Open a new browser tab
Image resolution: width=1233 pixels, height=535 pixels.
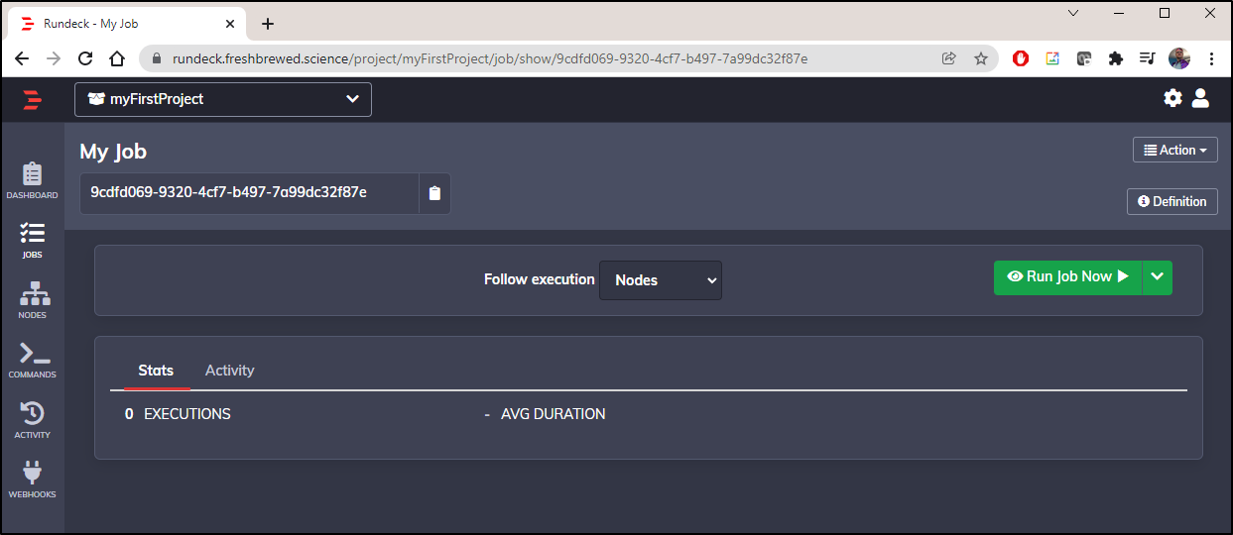pyautogui.click(x=267, y=24)
